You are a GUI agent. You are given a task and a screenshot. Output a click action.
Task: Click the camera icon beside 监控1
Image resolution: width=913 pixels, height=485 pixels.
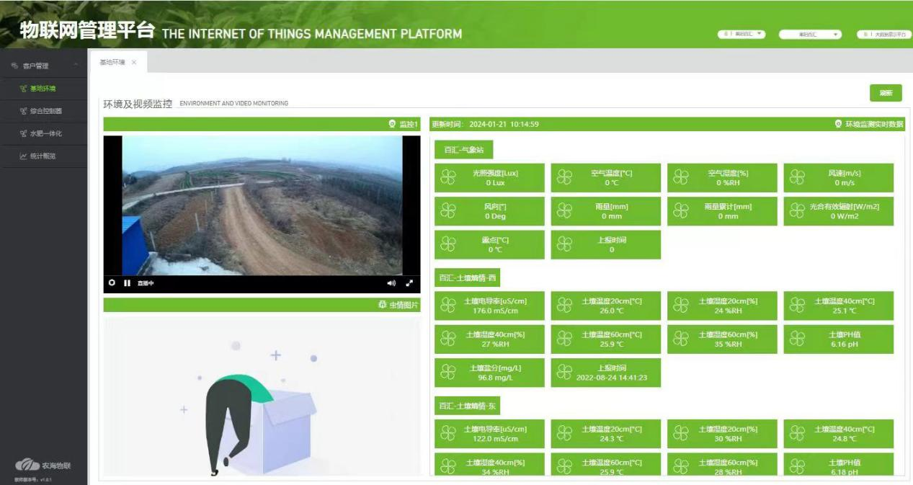coord(392,125)
